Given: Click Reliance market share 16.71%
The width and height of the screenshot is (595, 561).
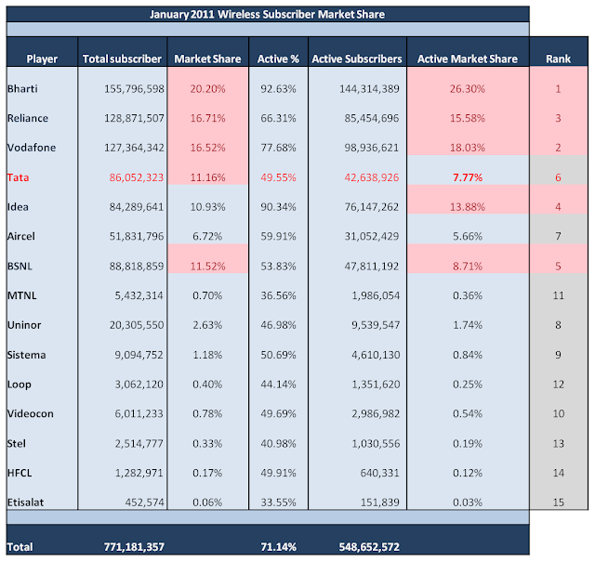Looking at the screenshot, I should [207, 118].
